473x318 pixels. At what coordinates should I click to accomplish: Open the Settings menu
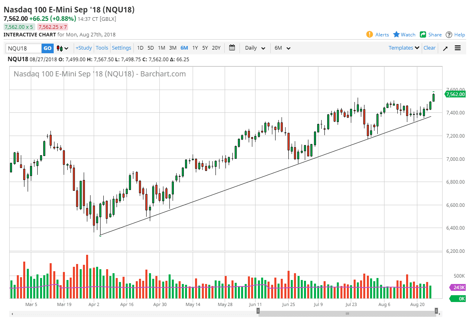pos(121,48)
